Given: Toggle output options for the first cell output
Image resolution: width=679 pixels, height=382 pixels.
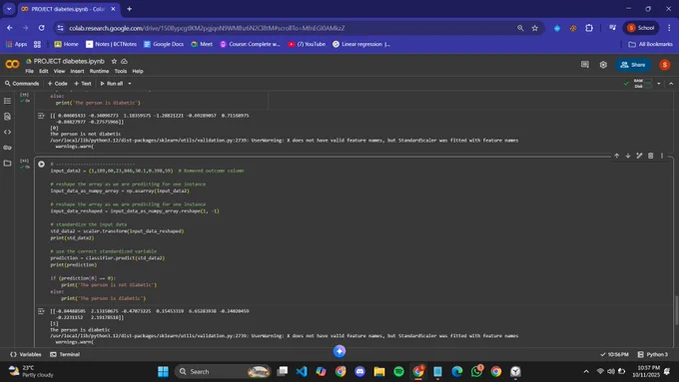Looking at the screenshot, I should 41,116.
